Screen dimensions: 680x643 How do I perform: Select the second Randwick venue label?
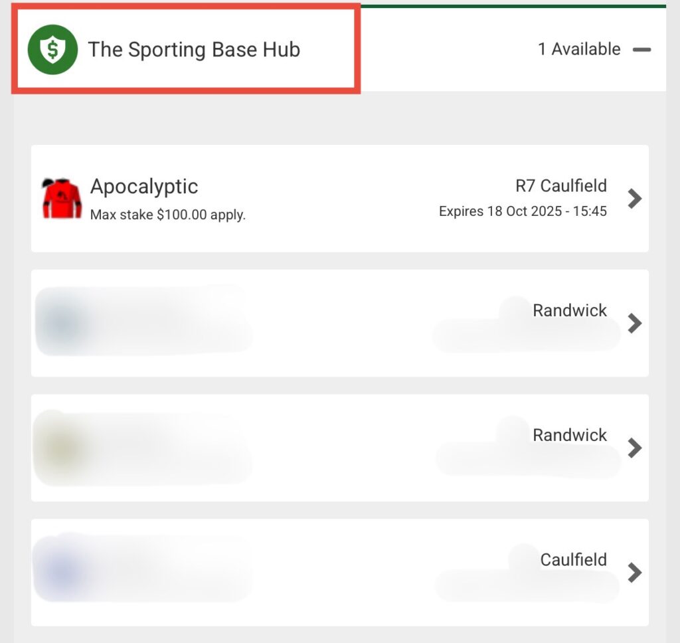pyautogui.click(x=569, y=434)
